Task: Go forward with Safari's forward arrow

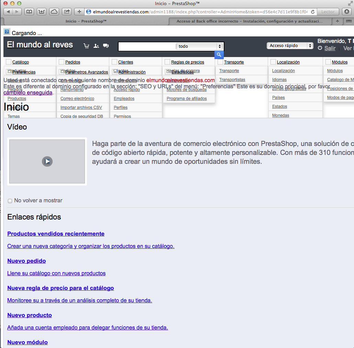Action: point(17,12)
